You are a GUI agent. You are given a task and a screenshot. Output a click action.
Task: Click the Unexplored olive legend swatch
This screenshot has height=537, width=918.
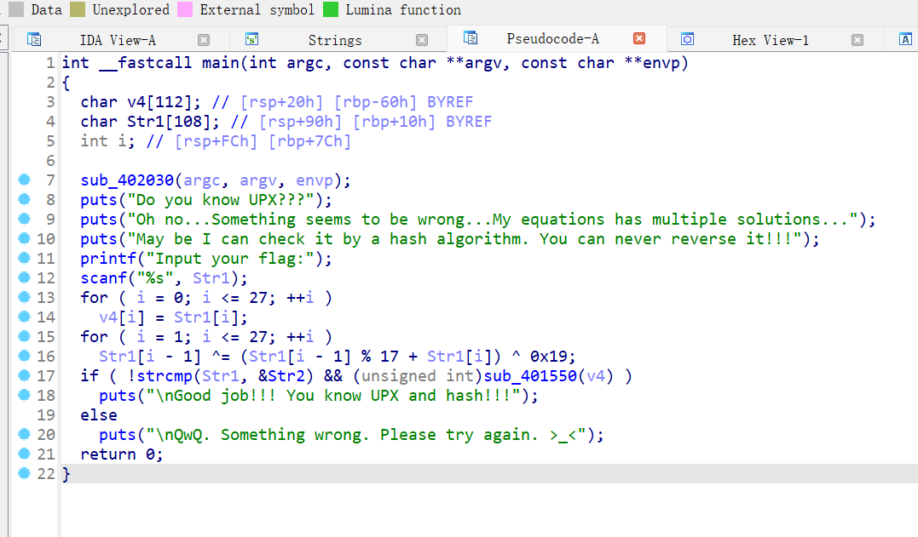tap(78, 9)
